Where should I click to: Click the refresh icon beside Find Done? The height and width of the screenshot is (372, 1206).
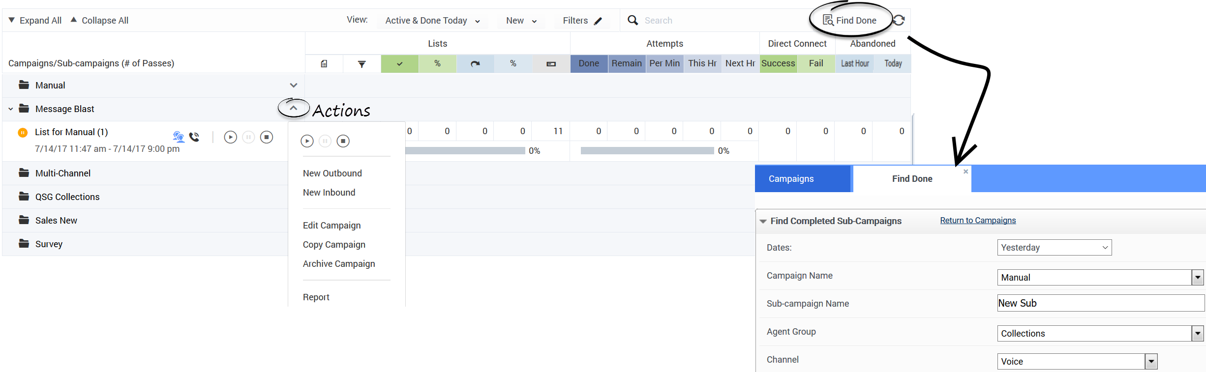pos(899,20)
